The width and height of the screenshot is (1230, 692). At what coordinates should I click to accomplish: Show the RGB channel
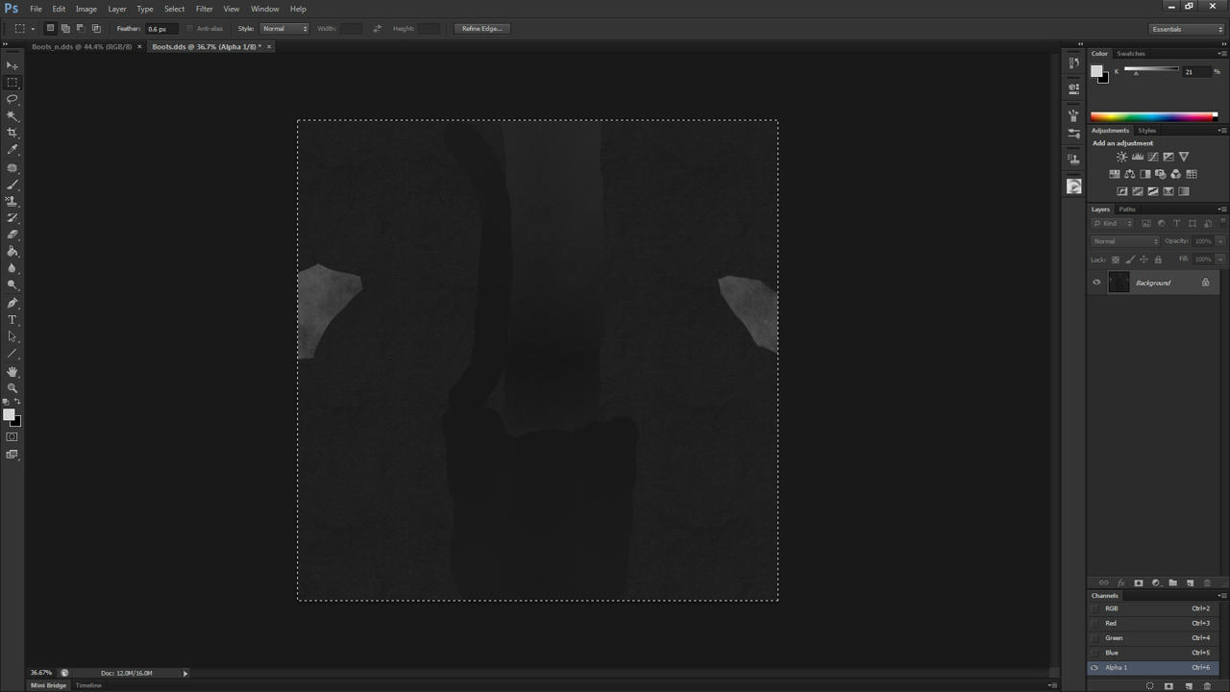pos(1095,608)
